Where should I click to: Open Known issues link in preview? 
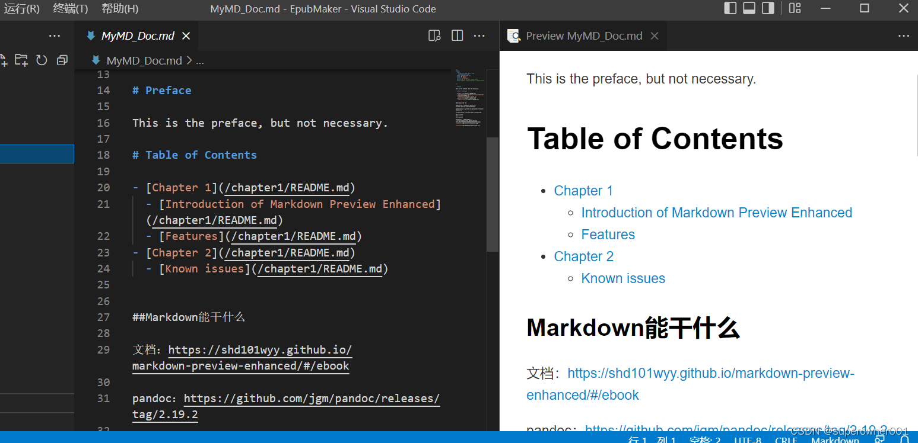623,278
